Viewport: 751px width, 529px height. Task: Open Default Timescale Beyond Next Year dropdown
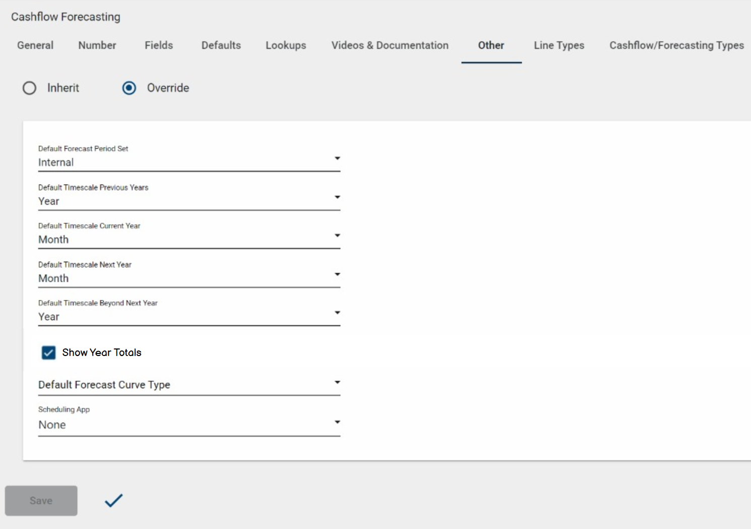click(189, 316)
